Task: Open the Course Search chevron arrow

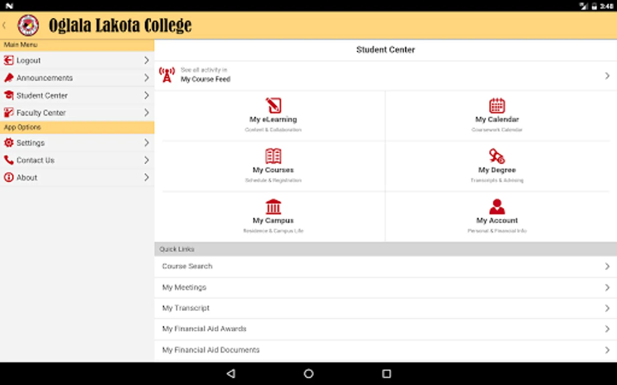Action: click(607, 266)
